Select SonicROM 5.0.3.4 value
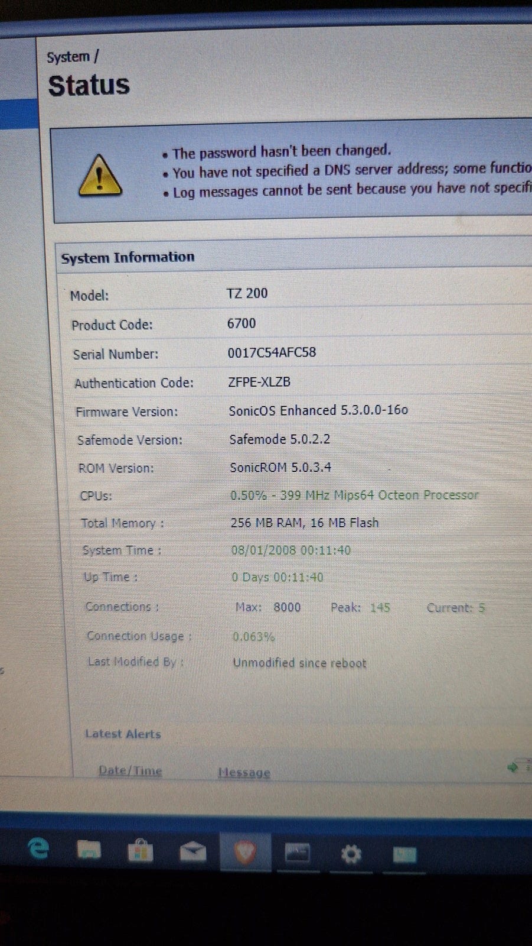Image resolution: width=532 pixels, height=946 pixels. [x=280, y=468]
